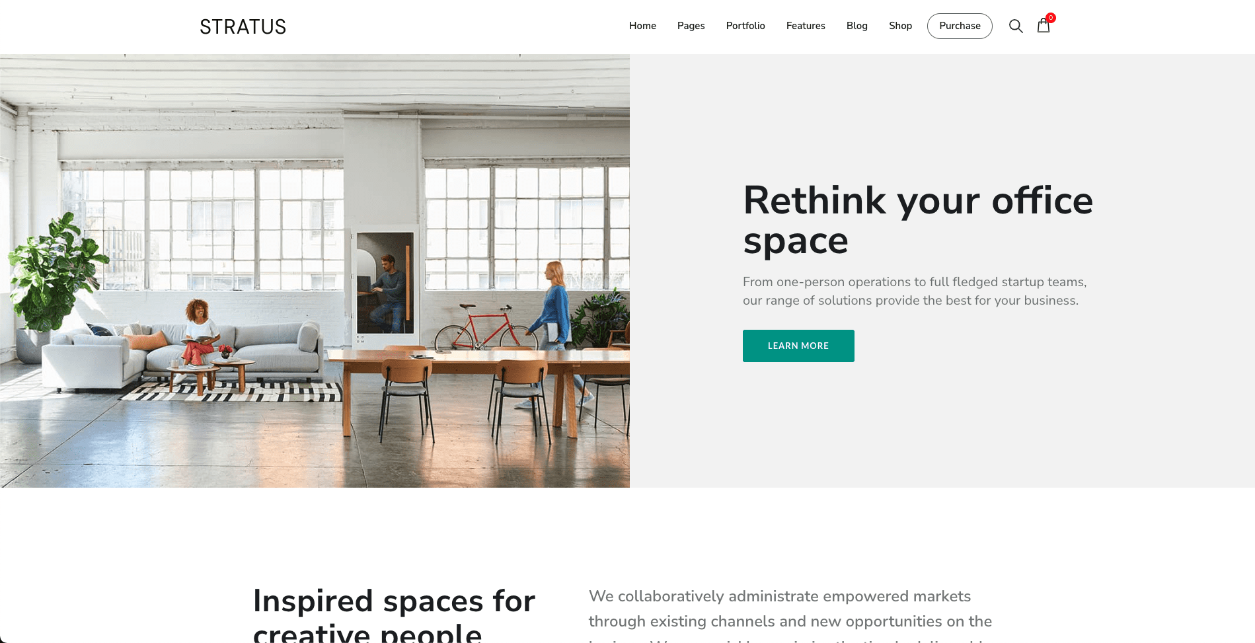The width and height of the screenshot is (1255, 643).
Task: Go to the Home menu item
Action: click(642, 26)
